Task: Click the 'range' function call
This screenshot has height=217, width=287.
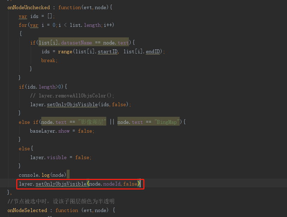Action: 65,52
